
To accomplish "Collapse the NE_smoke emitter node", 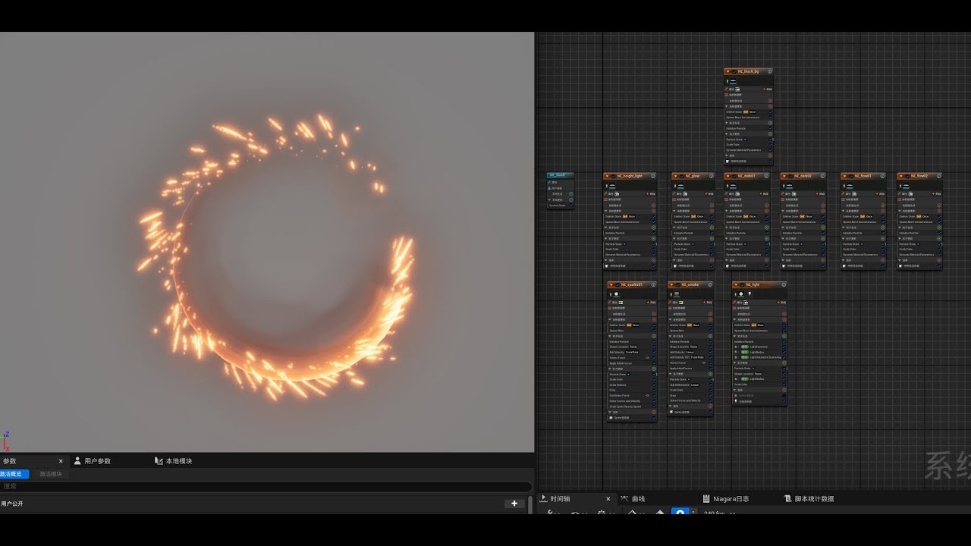I will (671, 284).
